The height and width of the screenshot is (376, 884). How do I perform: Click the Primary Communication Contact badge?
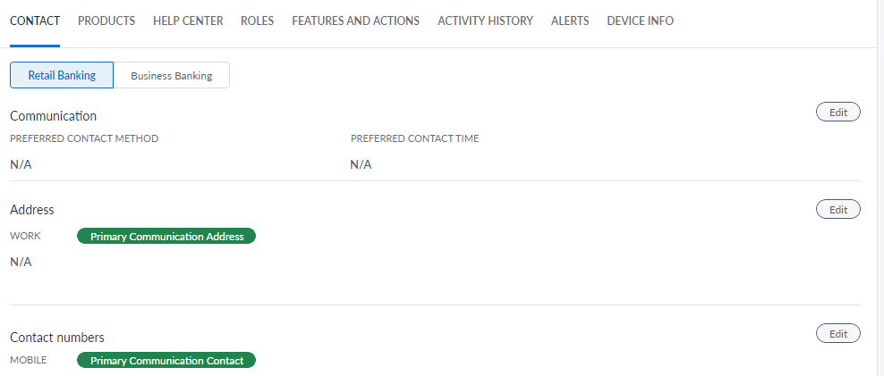tap(166, 361)
